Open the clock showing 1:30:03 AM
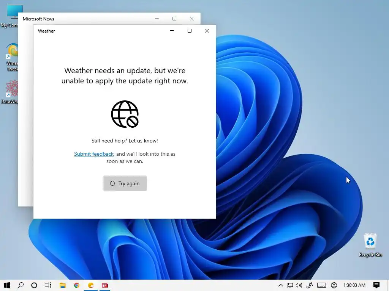 [x=354, y=285]
